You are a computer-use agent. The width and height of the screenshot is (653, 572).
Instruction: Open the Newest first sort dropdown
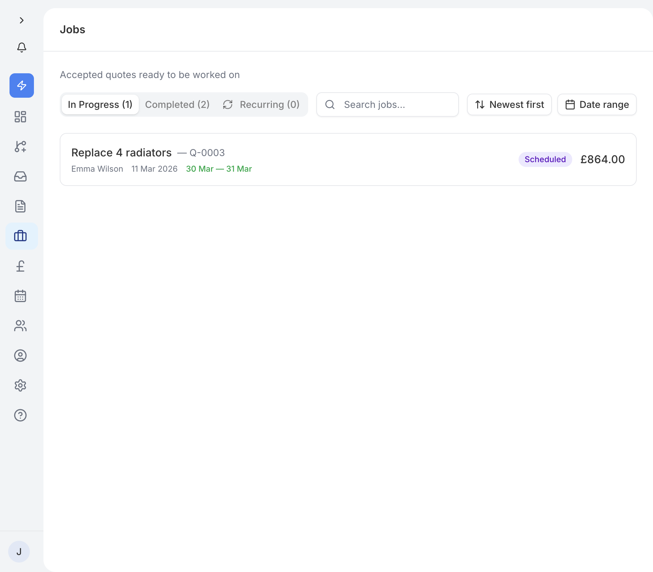tap(509, 104)
